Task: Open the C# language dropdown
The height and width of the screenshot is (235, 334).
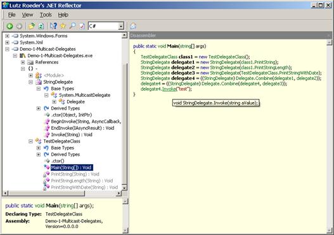Action: pyautogui.click(x=121, y=26)
